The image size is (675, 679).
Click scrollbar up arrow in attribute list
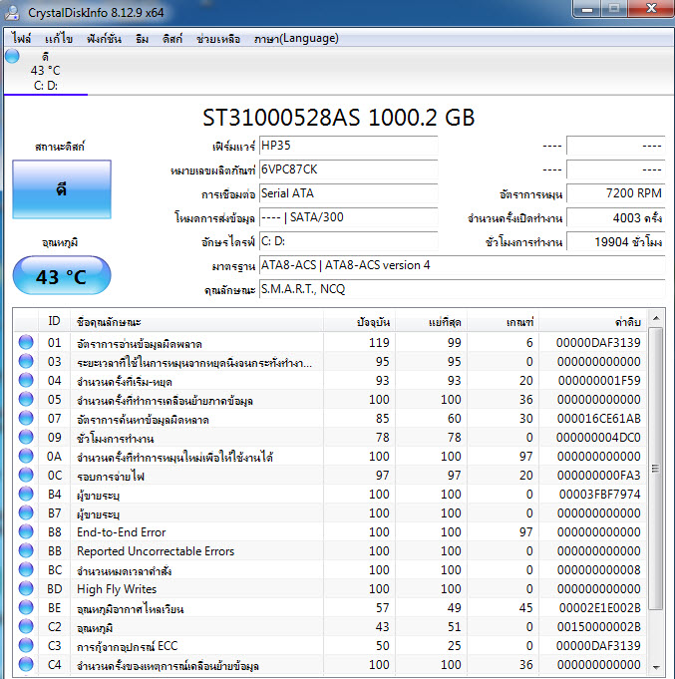655,320
